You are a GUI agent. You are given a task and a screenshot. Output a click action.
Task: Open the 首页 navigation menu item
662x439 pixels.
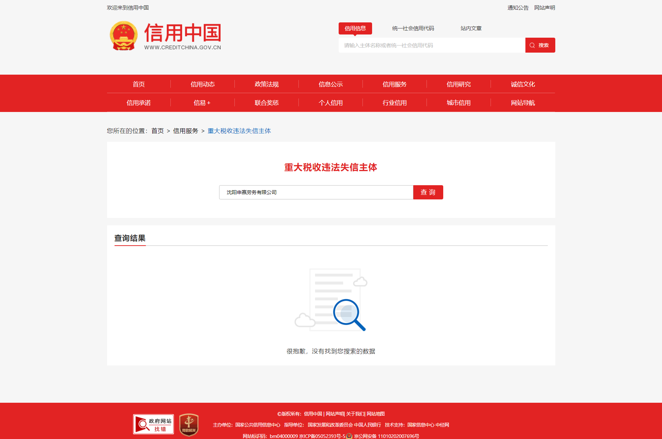click(139, 84)
